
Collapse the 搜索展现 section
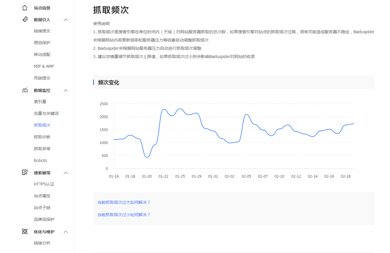click(x=66, y=173)
